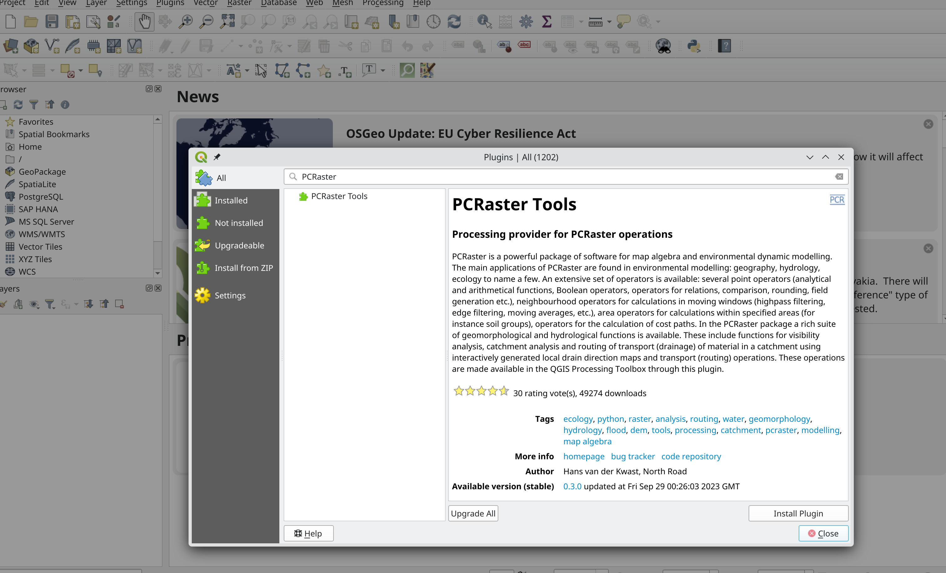The image size is (946, 573).
Task: Open the plugin homepage link
Action: tap(583, 456)
